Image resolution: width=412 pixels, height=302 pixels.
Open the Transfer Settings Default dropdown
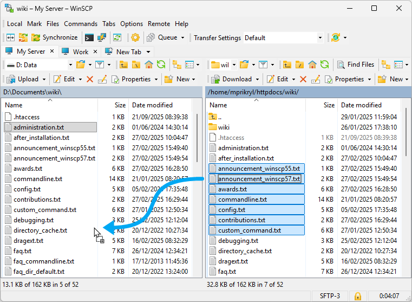320,38
